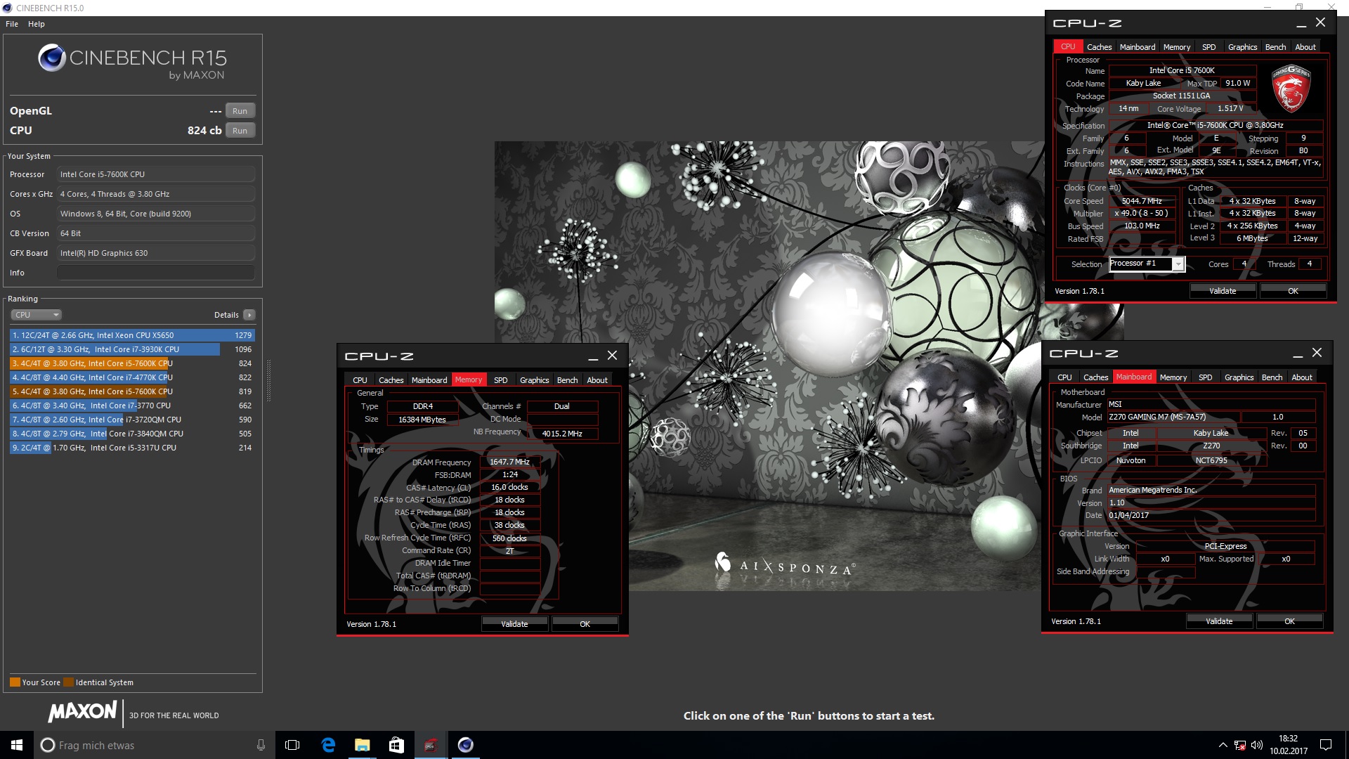Image resolution: width=1349 pixels, height=759 pixels.
Task: Select the i7-3720QM ranking row
Action: [x=132, y=420]
